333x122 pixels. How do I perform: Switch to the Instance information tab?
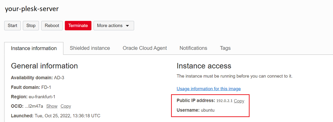(34, 48)
